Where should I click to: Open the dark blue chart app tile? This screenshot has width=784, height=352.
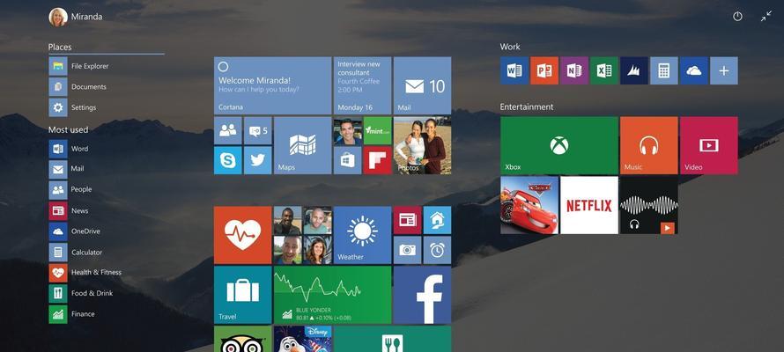634,71
